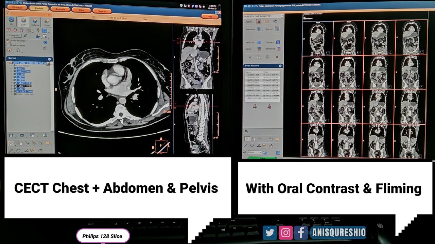
Task: Open the Report tab
Action: [x=102, y=11]
